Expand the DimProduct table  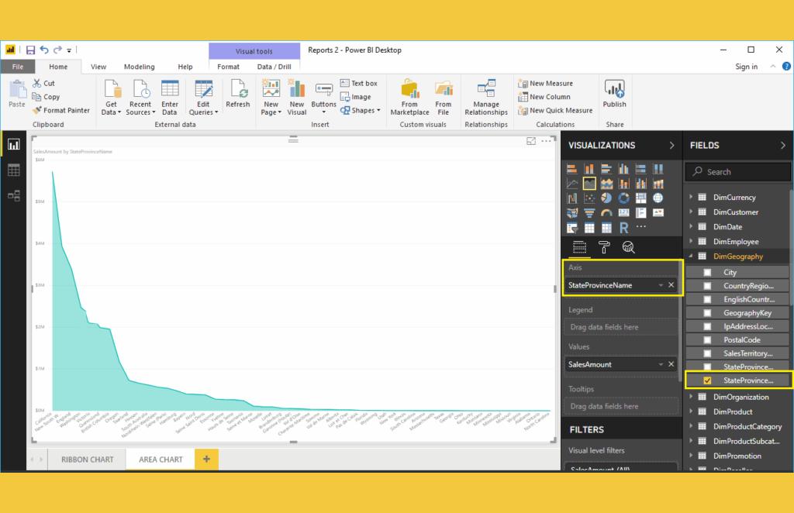pos(691,411)
